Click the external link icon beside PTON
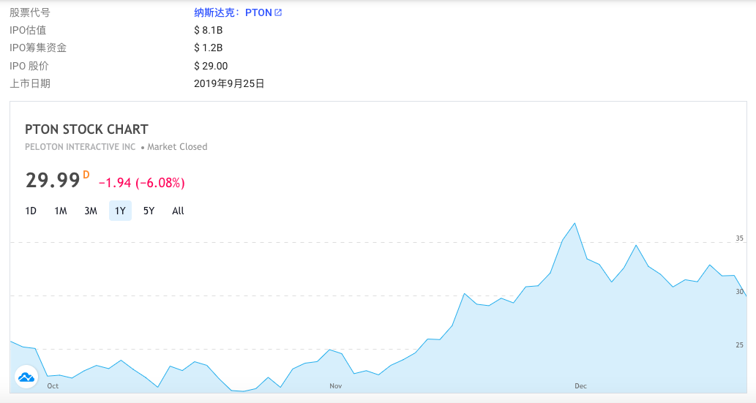This screenshot has height=403, width=756. coord(278,12)
